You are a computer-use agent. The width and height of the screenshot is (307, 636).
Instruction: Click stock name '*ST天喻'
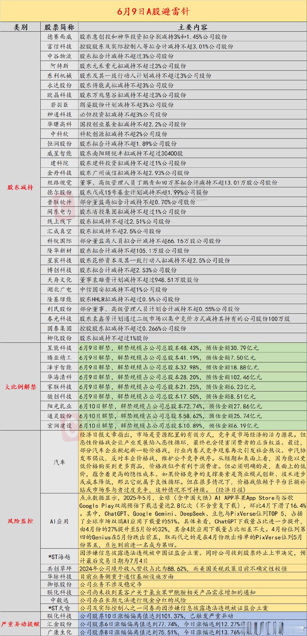coord(59,608)
